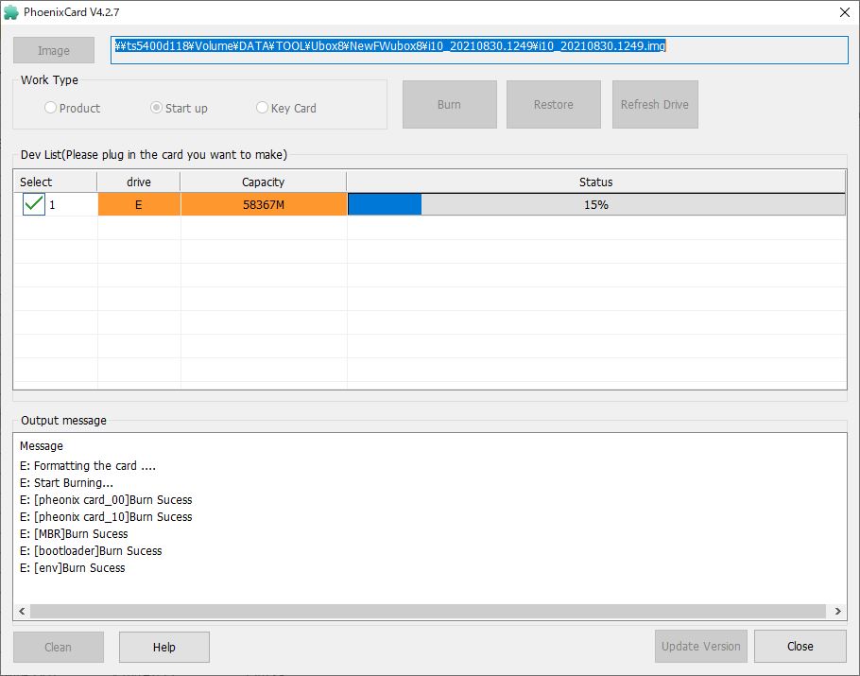Image resolution: width=860 pixels, height=676 pixels.
Task: Click the '[pheonix card_00]Burn Sucess' message
Action: click(106, 500)
